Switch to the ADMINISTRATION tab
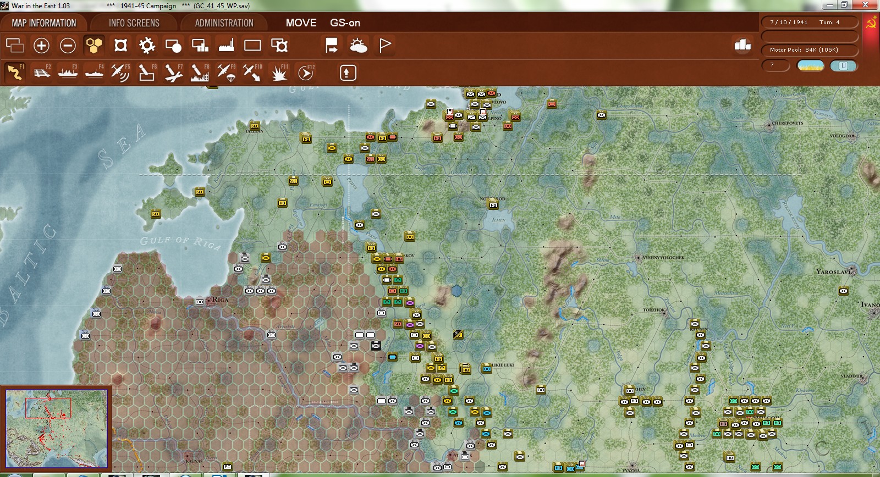 tap(224, 23)
